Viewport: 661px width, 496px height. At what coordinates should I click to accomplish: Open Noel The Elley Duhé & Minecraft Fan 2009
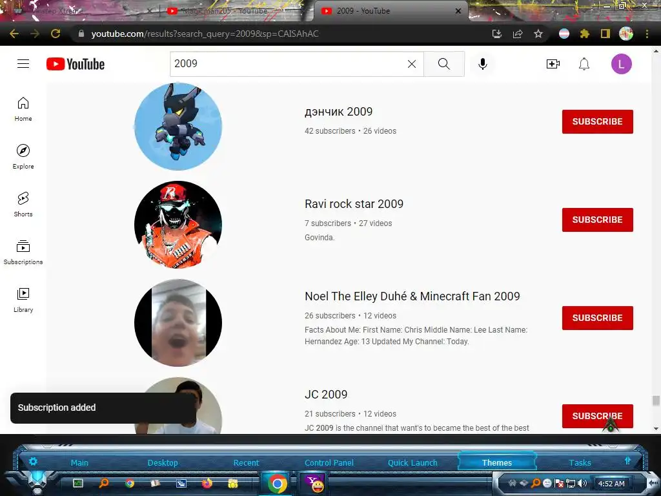point(412,296)
